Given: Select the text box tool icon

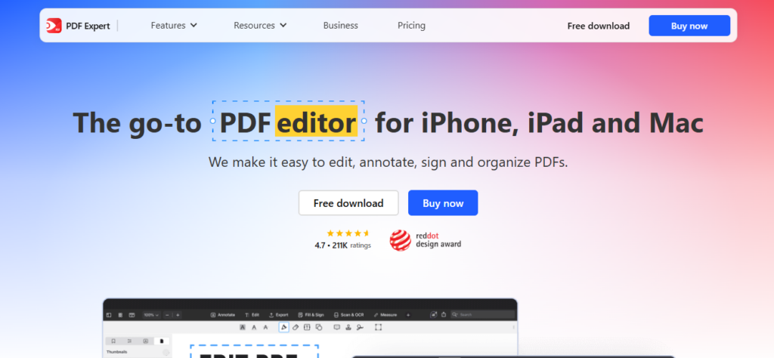Looking at the screenshot, I should pos(307,328).
